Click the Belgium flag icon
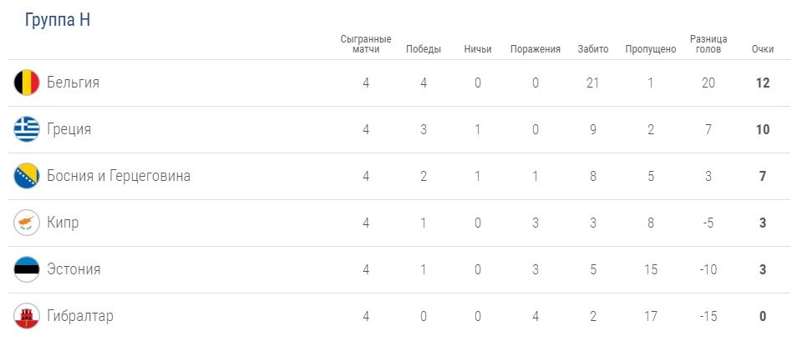Viewport: 792px width, 341px height. click(27, 83)
